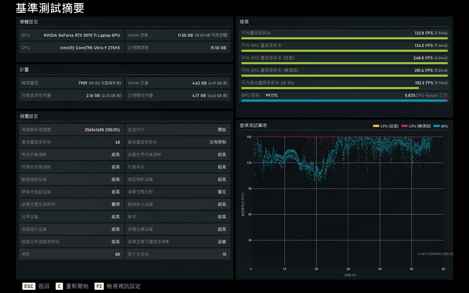469x293 pixels.
Task: Click the 返回 button label
Action: point(44,286)
